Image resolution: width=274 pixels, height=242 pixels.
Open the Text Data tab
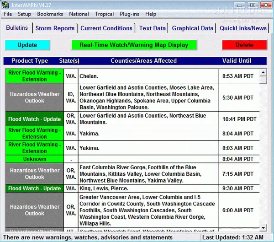(x=153, y=28)
